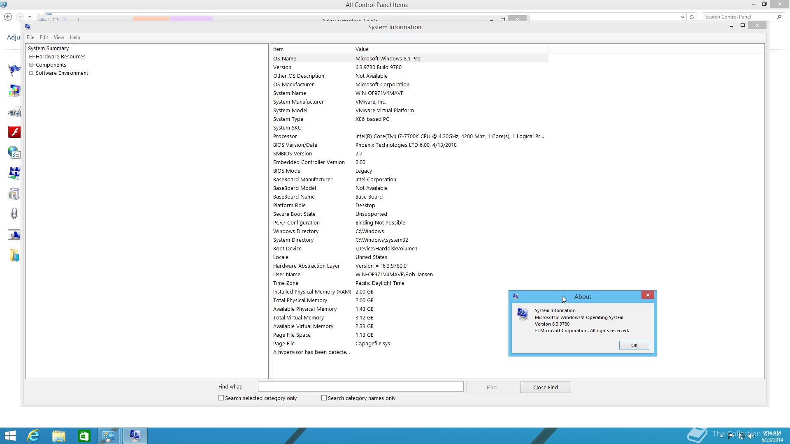
Task: Close the About dialog
Action: point(648,295)
